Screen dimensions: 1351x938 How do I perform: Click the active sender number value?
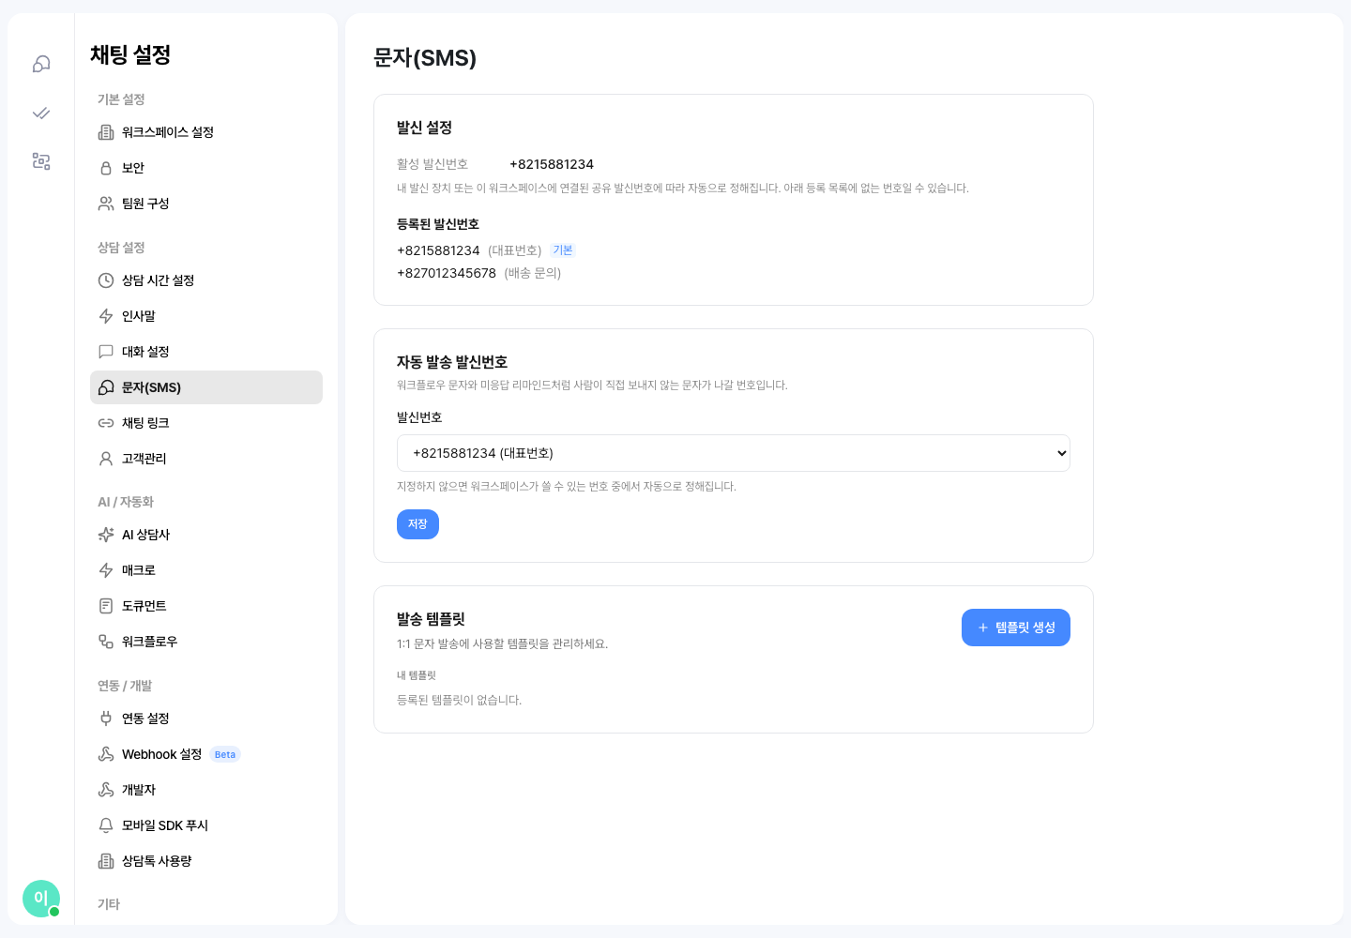point(552,164)
